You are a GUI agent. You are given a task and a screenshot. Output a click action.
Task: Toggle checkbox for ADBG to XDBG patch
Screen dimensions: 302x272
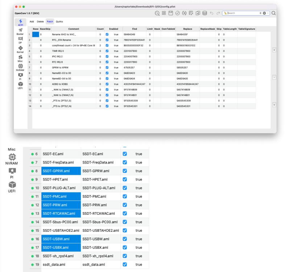[107, 84]
